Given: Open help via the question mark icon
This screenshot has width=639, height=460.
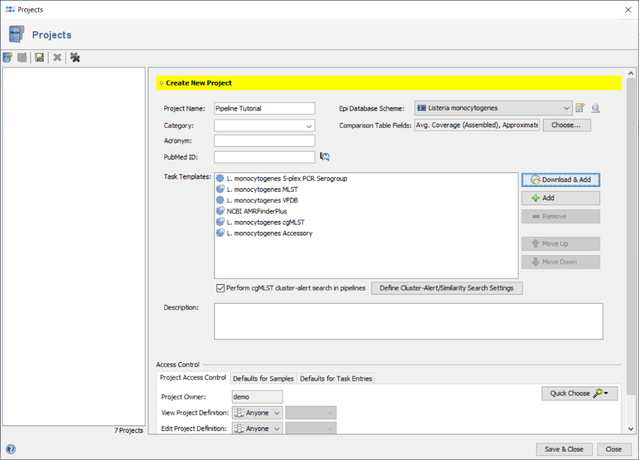Looking at the screenshot, I should tap(10, 449).
